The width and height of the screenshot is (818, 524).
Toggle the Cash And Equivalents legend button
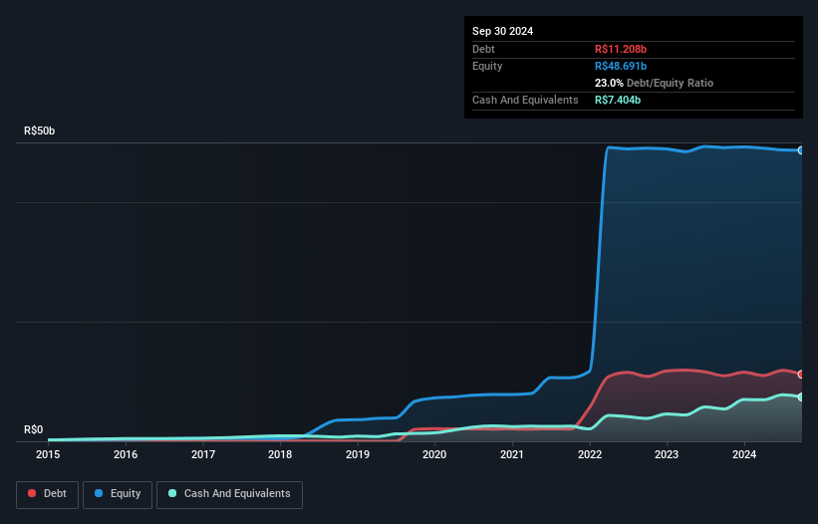pos(229,494)
